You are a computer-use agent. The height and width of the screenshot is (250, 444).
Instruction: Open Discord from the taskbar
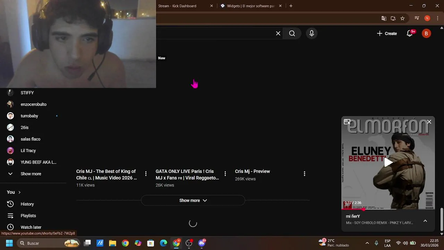(x=202, y=243)
